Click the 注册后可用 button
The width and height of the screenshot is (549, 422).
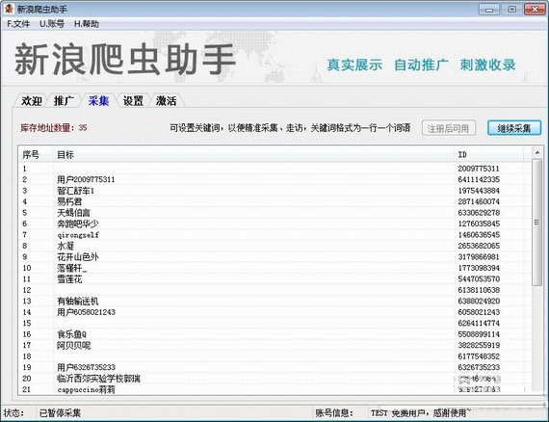pos(449,128)
